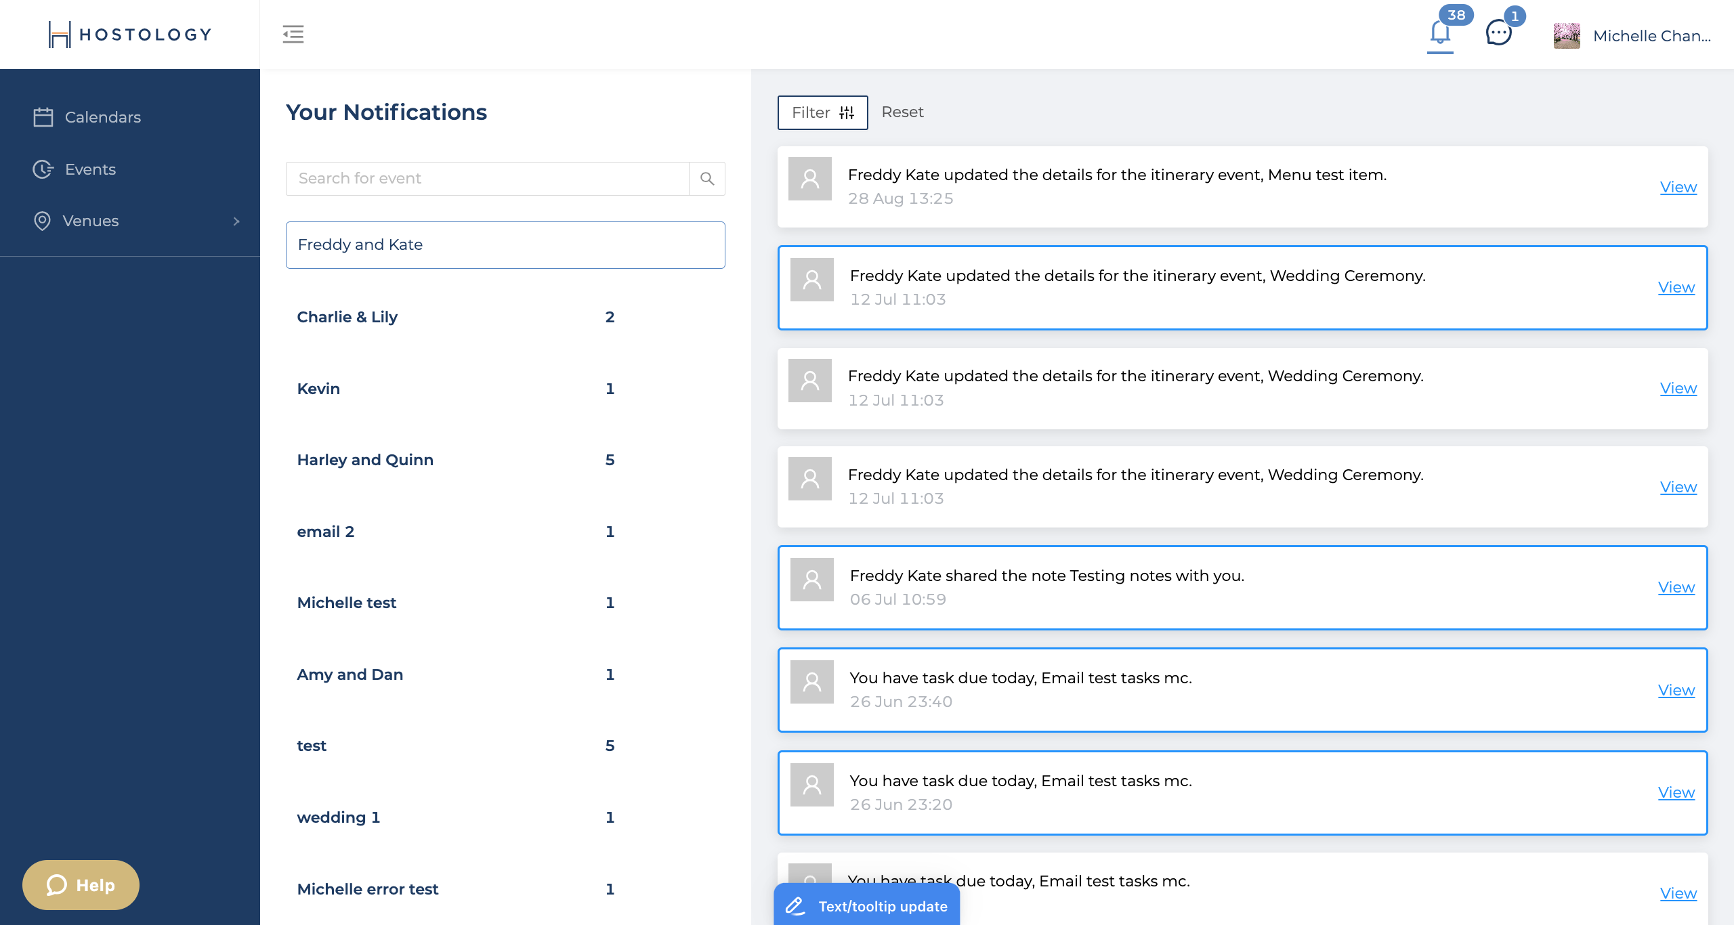Click the Calendars calendar icon
Viewport: 1734px width, 925px height.
[x=43, y=117]
